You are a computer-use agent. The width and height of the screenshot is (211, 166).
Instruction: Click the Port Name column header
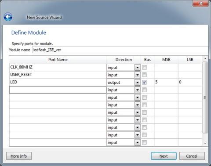[58, 60]
